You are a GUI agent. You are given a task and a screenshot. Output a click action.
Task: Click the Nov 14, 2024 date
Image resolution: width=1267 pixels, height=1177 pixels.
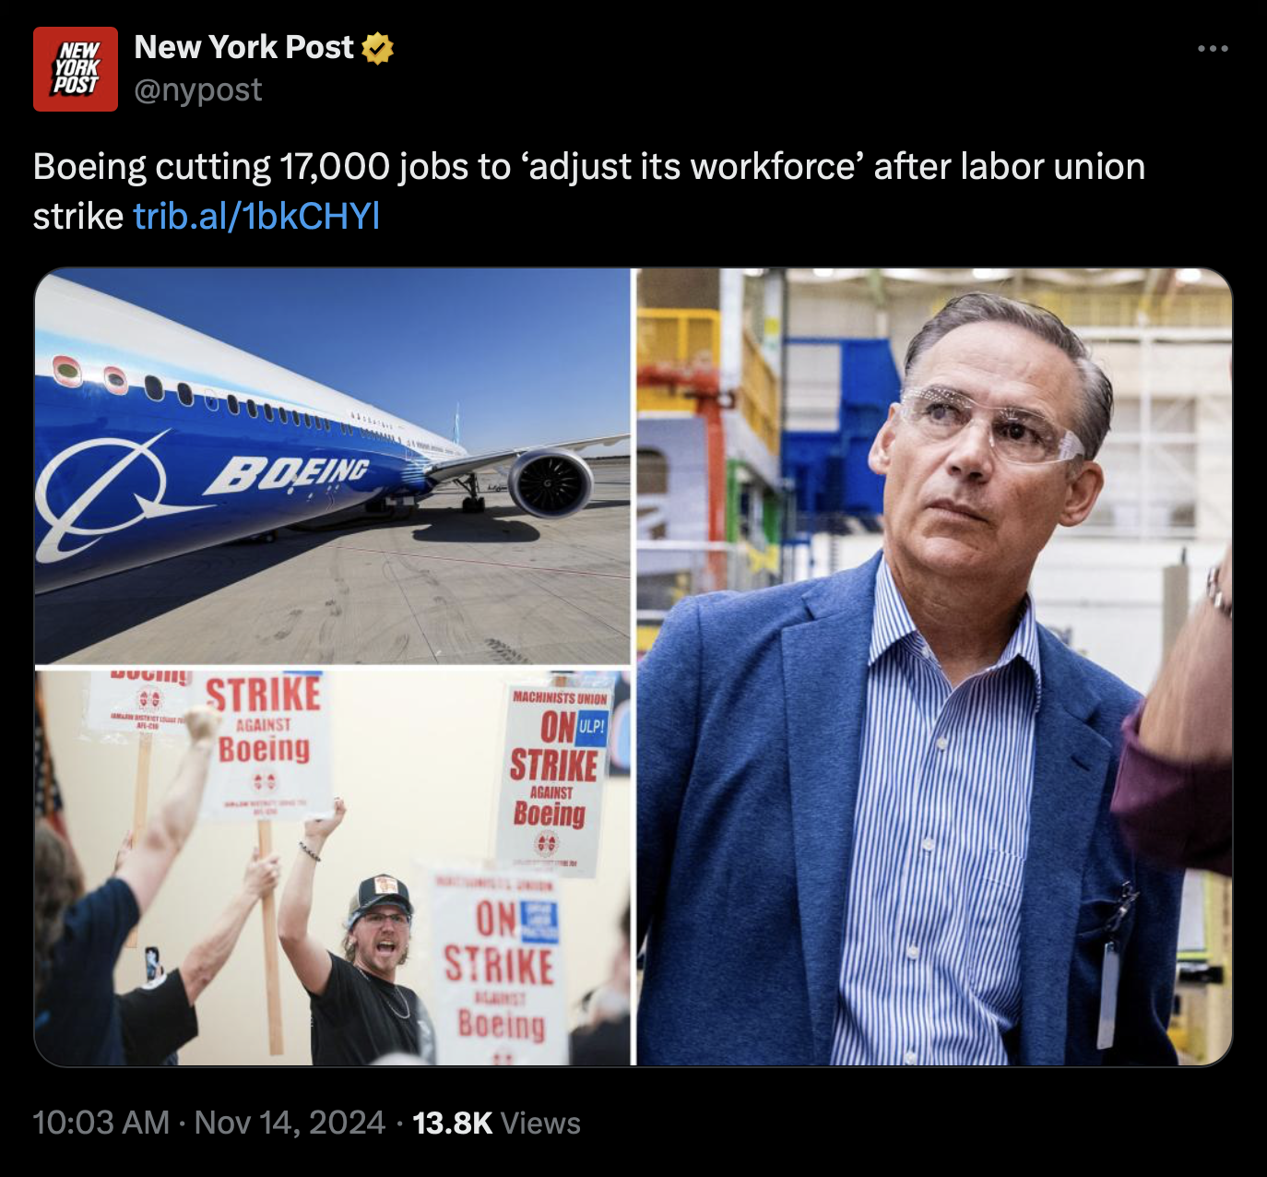click(x=290, y=1123)
